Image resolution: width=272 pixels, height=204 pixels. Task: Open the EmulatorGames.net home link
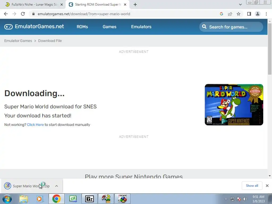click(x=39, y=26)
